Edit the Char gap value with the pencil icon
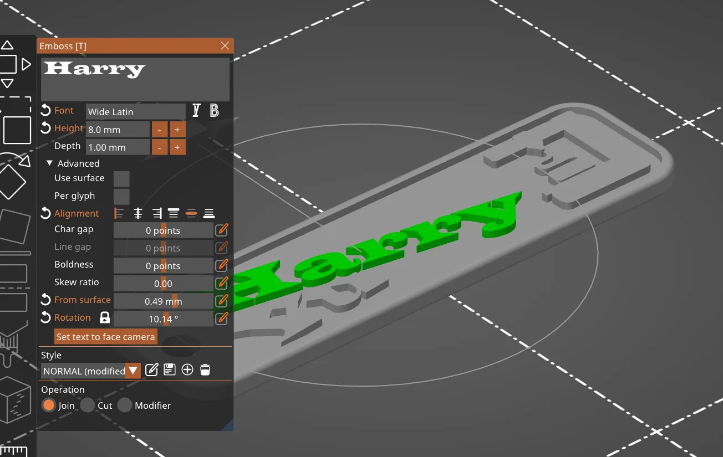The image size is (723, 457). [221, 229]
